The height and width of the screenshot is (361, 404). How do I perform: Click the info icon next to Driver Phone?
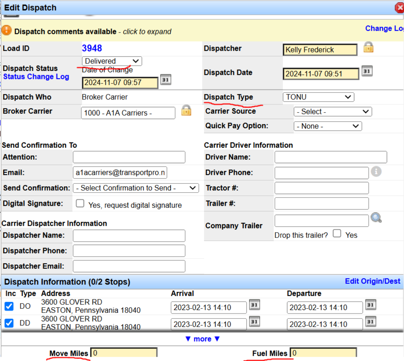pyautogui.click(x=376, y=172)
